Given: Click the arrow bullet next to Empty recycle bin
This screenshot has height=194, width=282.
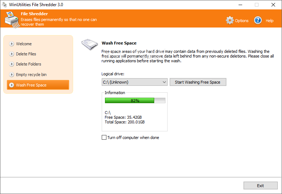Looking at the screenshot, I should click(x=12, y=75).
